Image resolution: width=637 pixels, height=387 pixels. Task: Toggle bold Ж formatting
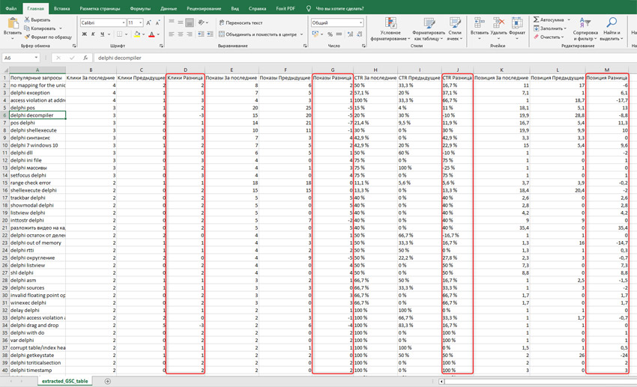84,34
